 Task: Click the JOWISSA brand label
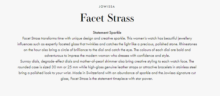point(107,7)
